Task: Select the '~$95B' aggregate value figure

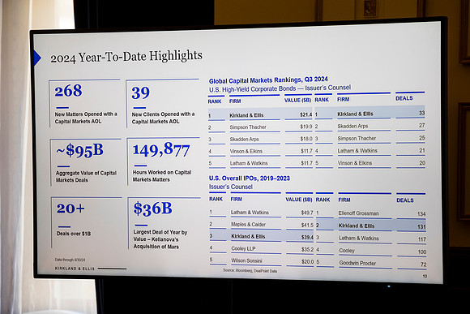Action: 79,150
